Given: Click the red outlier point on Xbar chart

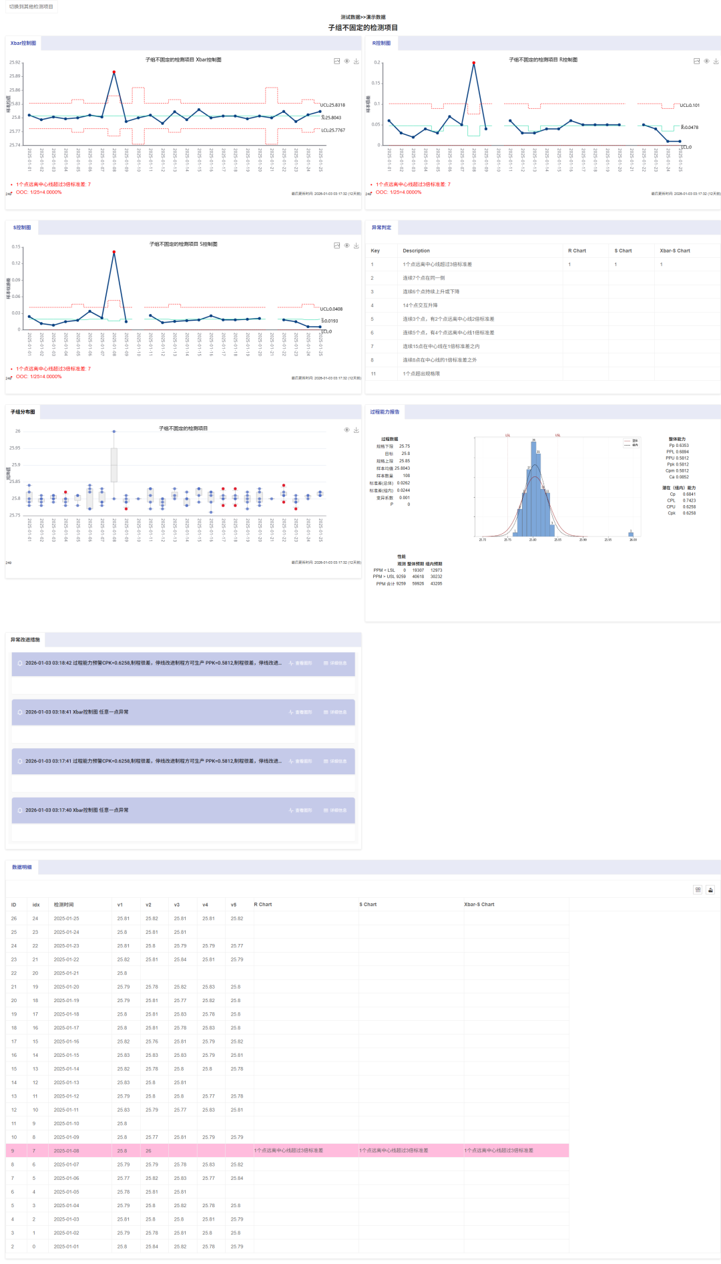Looking at the screenshot, I should click(x=114, y=72).
